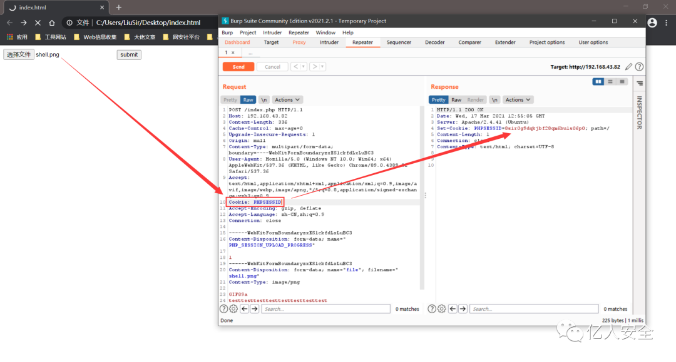Open Response search settings gear
Image resolution: width=676 pixels, height=362 pixels.
click(442, 309)
